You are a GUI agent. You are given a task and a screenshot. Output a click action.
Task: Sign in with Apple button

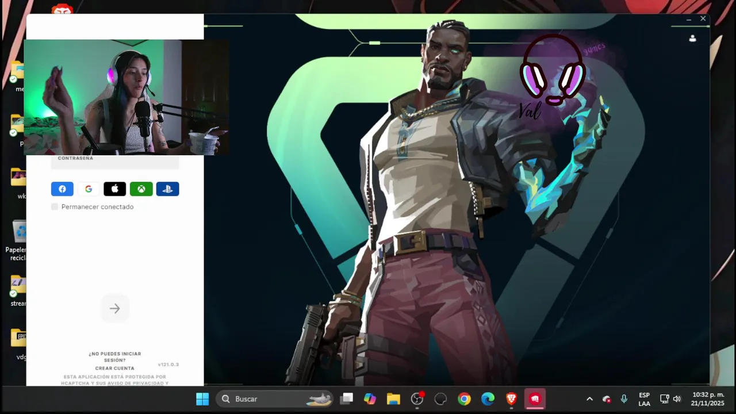pyautogui.click(x=114, y=189)
